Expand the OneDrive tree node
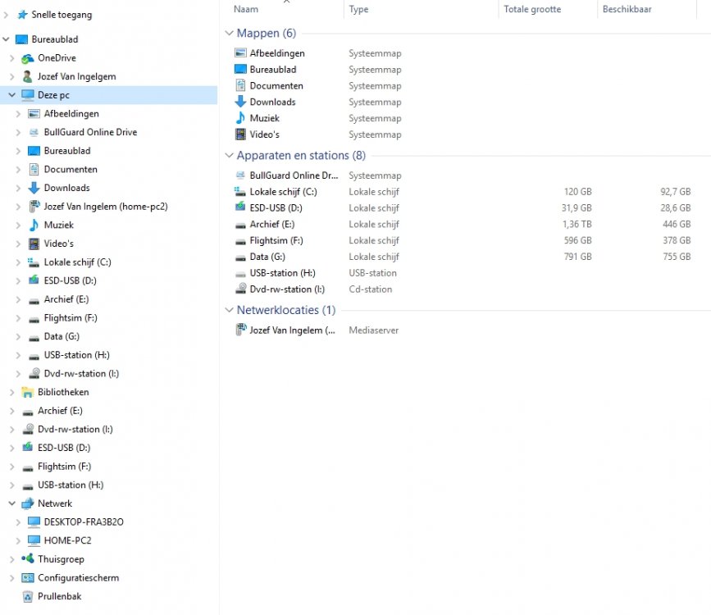 [12, 58]
